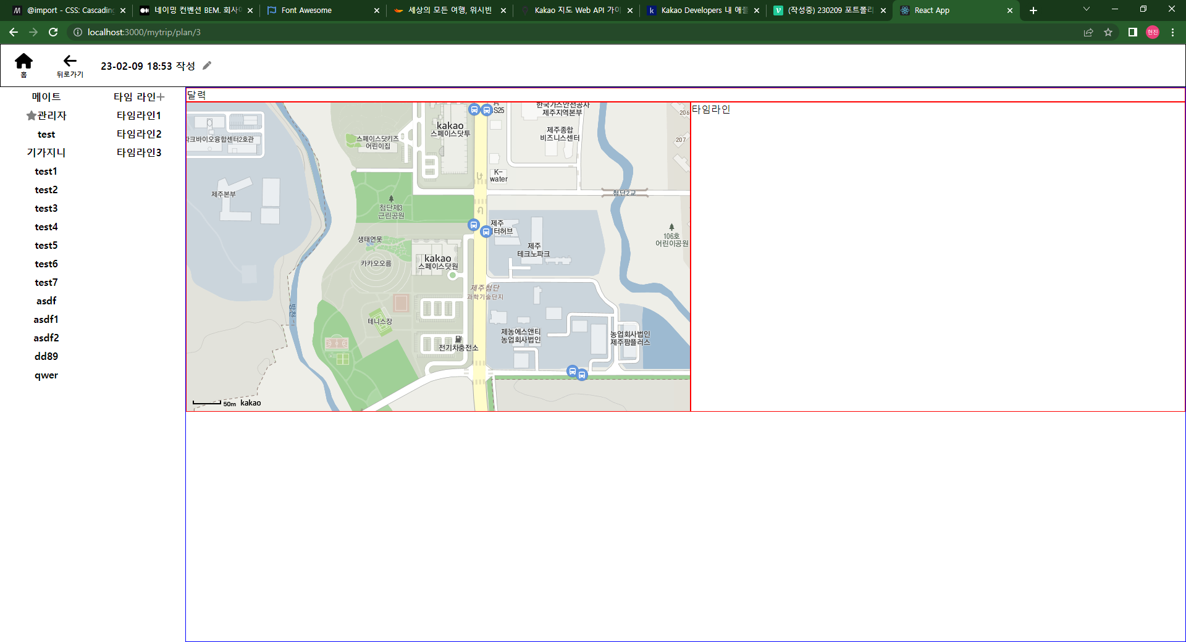
Task: Close the React App tab
Action: tap(1010, 10)
